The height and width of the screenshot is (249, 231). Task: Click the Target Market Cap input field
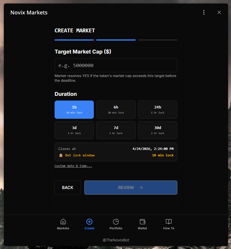[116, 65]
